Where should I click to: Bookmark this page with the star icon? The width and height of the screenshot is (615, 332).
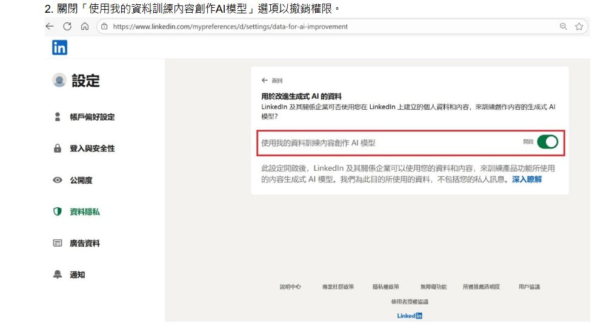pyautogui.click(x=579, y=27)
